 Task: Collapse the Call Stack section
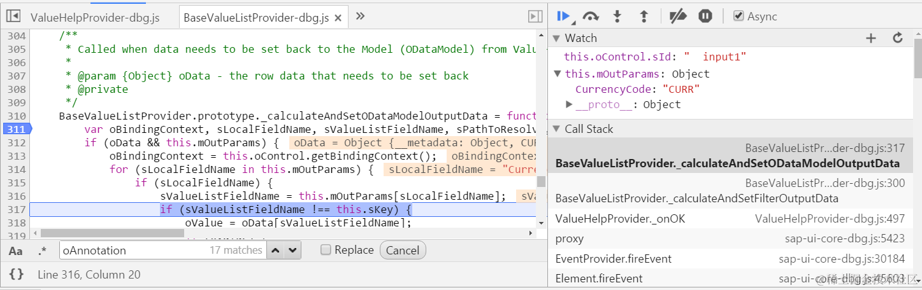tap(556, 129)
